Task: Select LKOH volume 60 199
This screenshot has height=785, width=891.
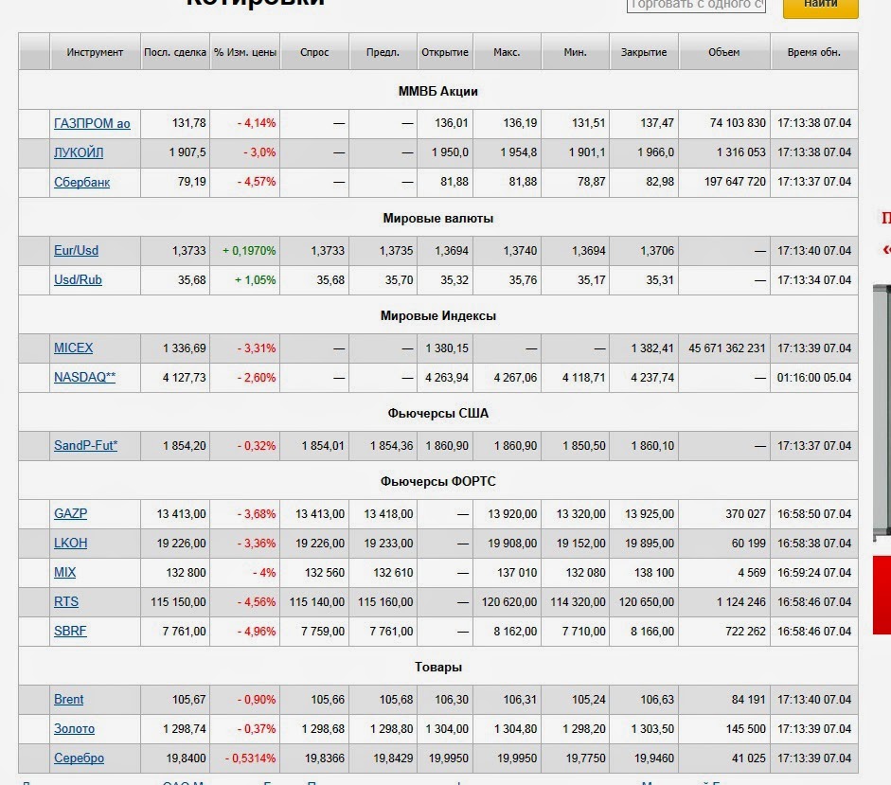Action: coord(748,544)
